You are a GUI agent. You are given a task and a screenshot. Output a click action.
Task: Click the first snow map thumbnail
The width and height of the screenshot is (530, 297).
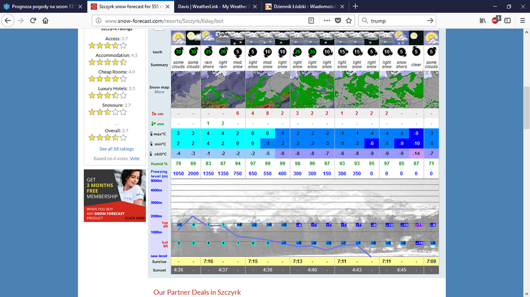[x=185, y=90]
